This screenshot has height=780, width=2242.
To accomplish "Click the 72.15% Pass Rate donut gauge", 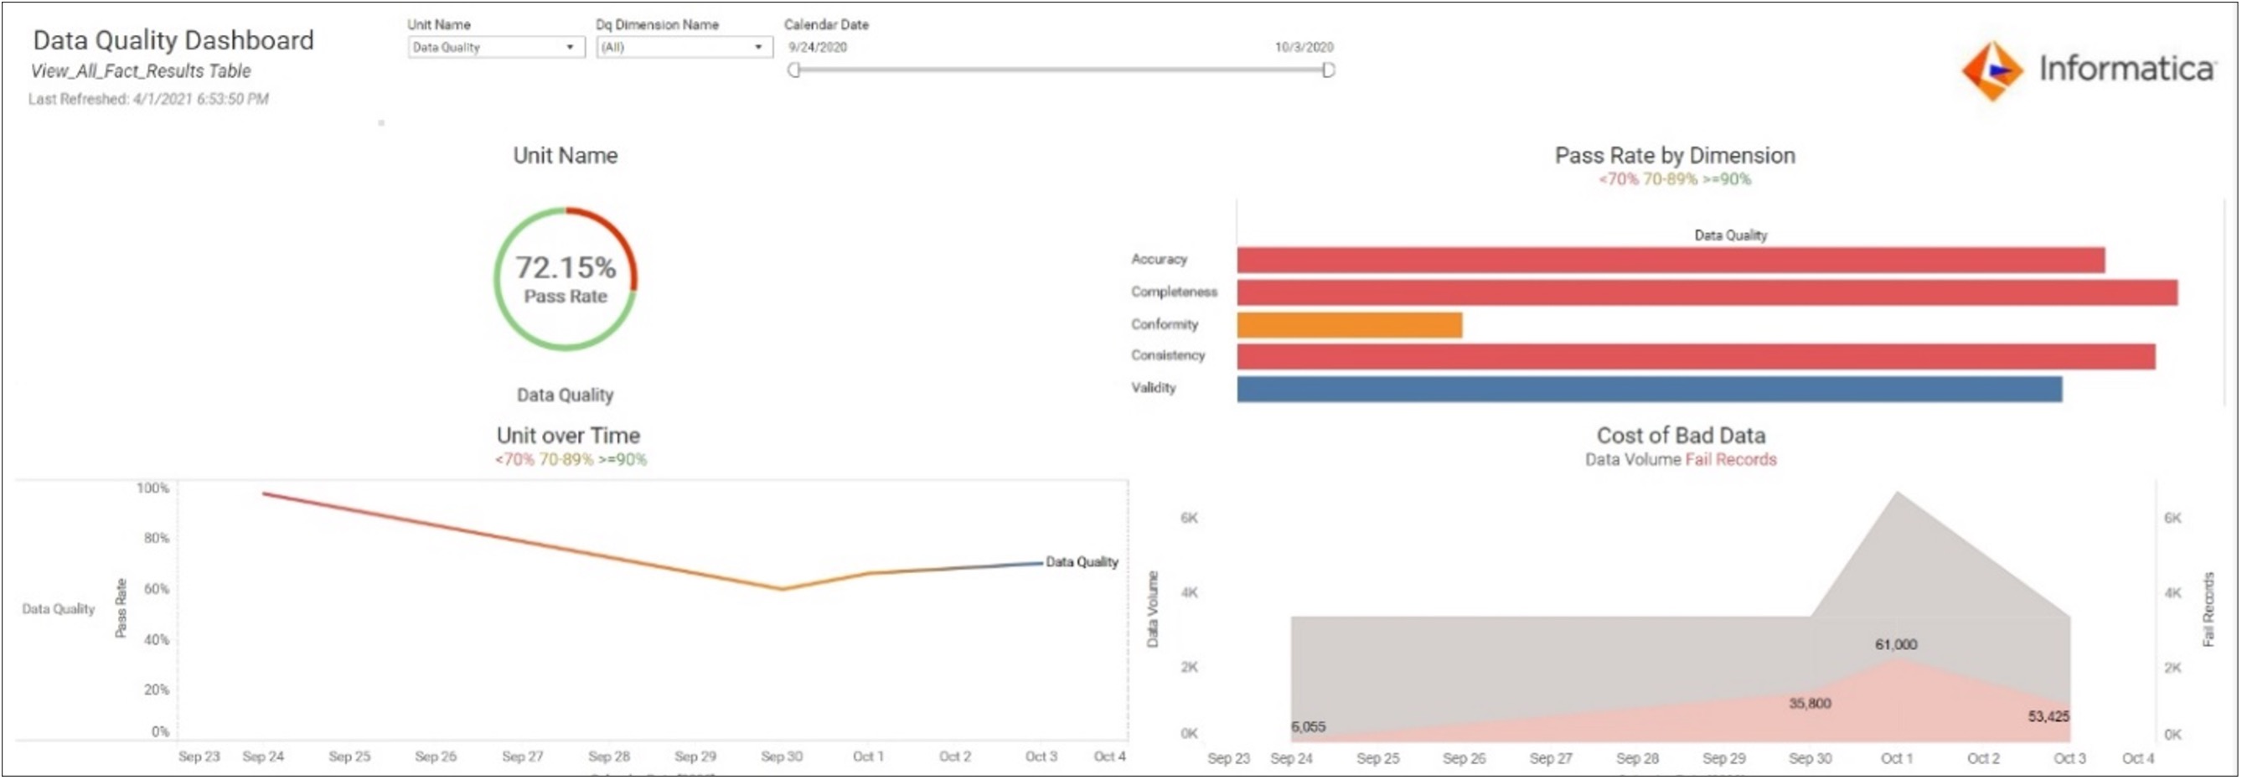I will (x=566, y=278).
